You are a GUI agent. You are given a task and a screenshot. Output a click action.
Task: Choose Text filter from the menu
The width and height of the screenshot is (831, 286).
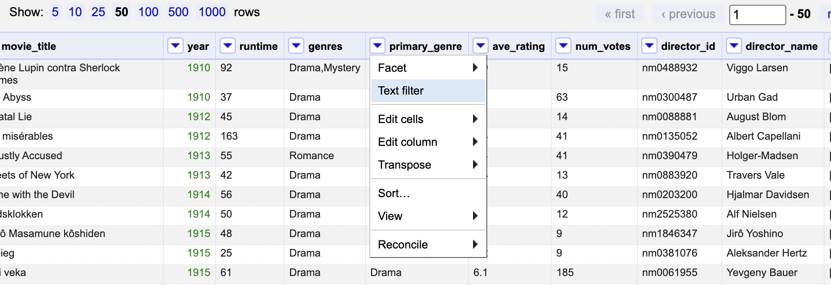click(x=428, y=91)
